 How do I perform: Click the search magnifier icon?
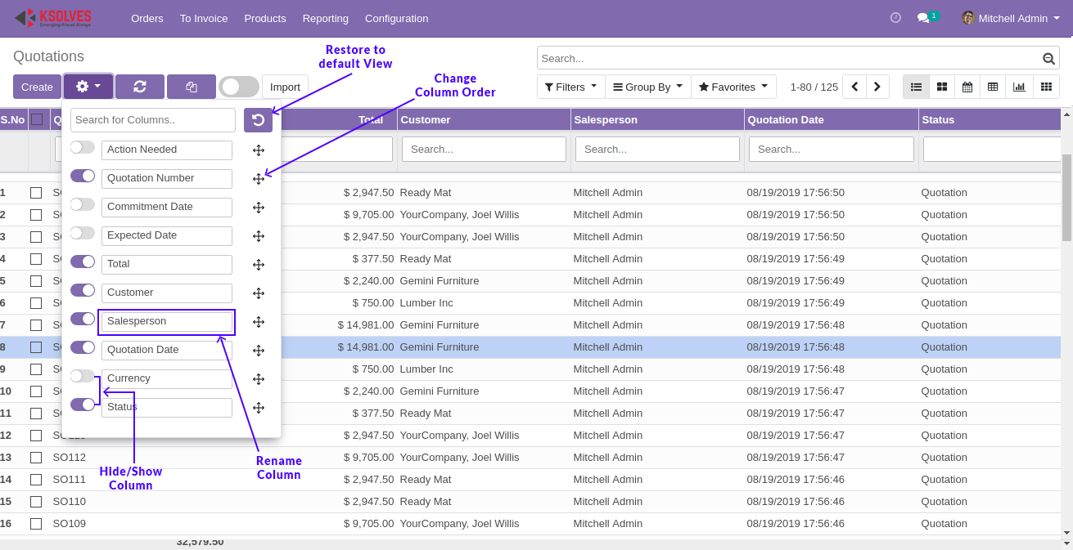[x=1048, y=59]
